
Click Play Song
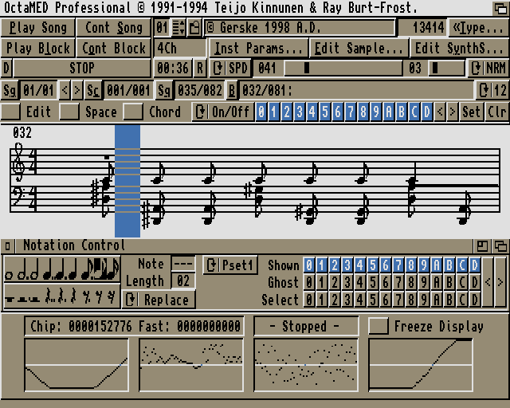point(38,27)
